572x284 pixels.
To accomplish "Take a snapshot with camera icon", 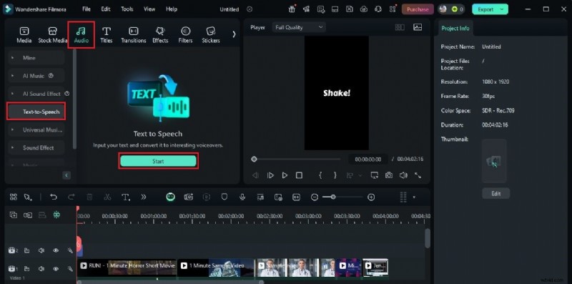I will [389, 175].
